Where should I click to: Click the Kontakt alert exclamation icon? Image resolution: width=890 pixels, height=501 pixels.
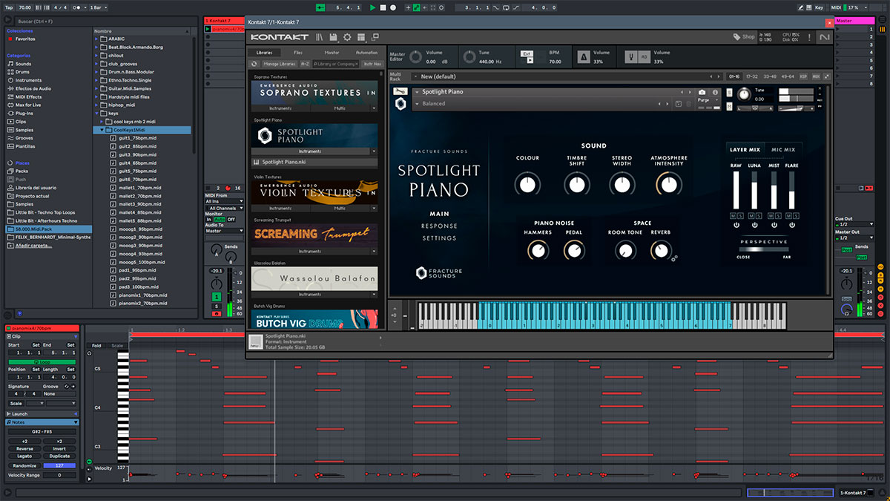coord(811,36)
